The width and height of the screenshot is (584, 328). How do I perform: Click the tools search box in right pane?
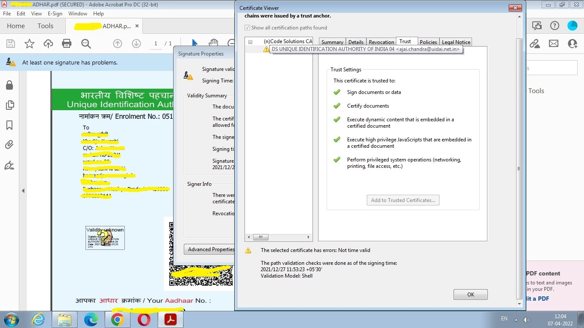click(552, 68)
